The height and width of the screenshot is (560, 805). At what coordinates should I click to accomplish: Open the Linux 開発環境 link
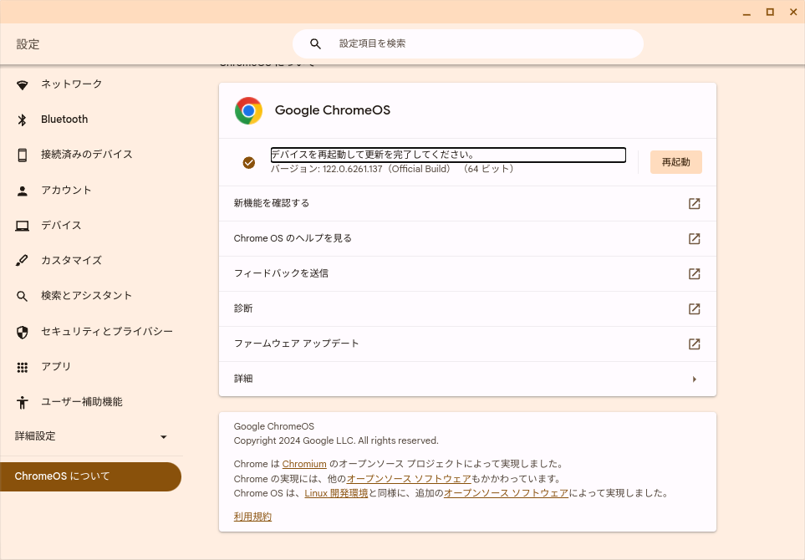[x=336, y=493]
